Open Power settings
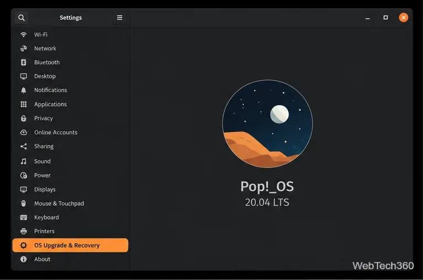The image size is (423, 280). [x=70, y=175]
